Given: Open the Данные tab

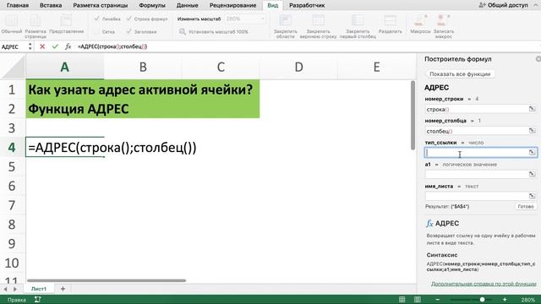Looking at the screenshot, I should point(188,5).
